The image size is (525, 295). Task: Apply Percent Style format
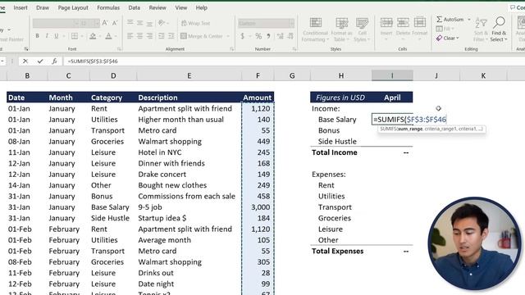pyautogui.click(x=258, y=36)
